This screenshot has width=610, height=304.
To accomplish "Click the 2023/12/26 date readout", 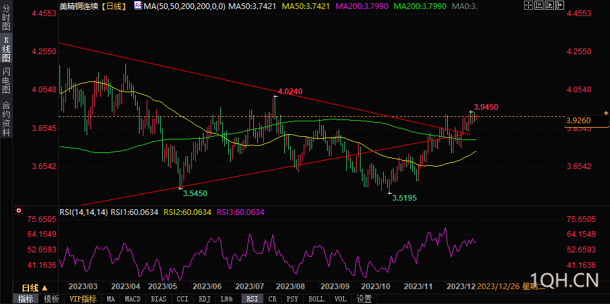I will [511, 287].
